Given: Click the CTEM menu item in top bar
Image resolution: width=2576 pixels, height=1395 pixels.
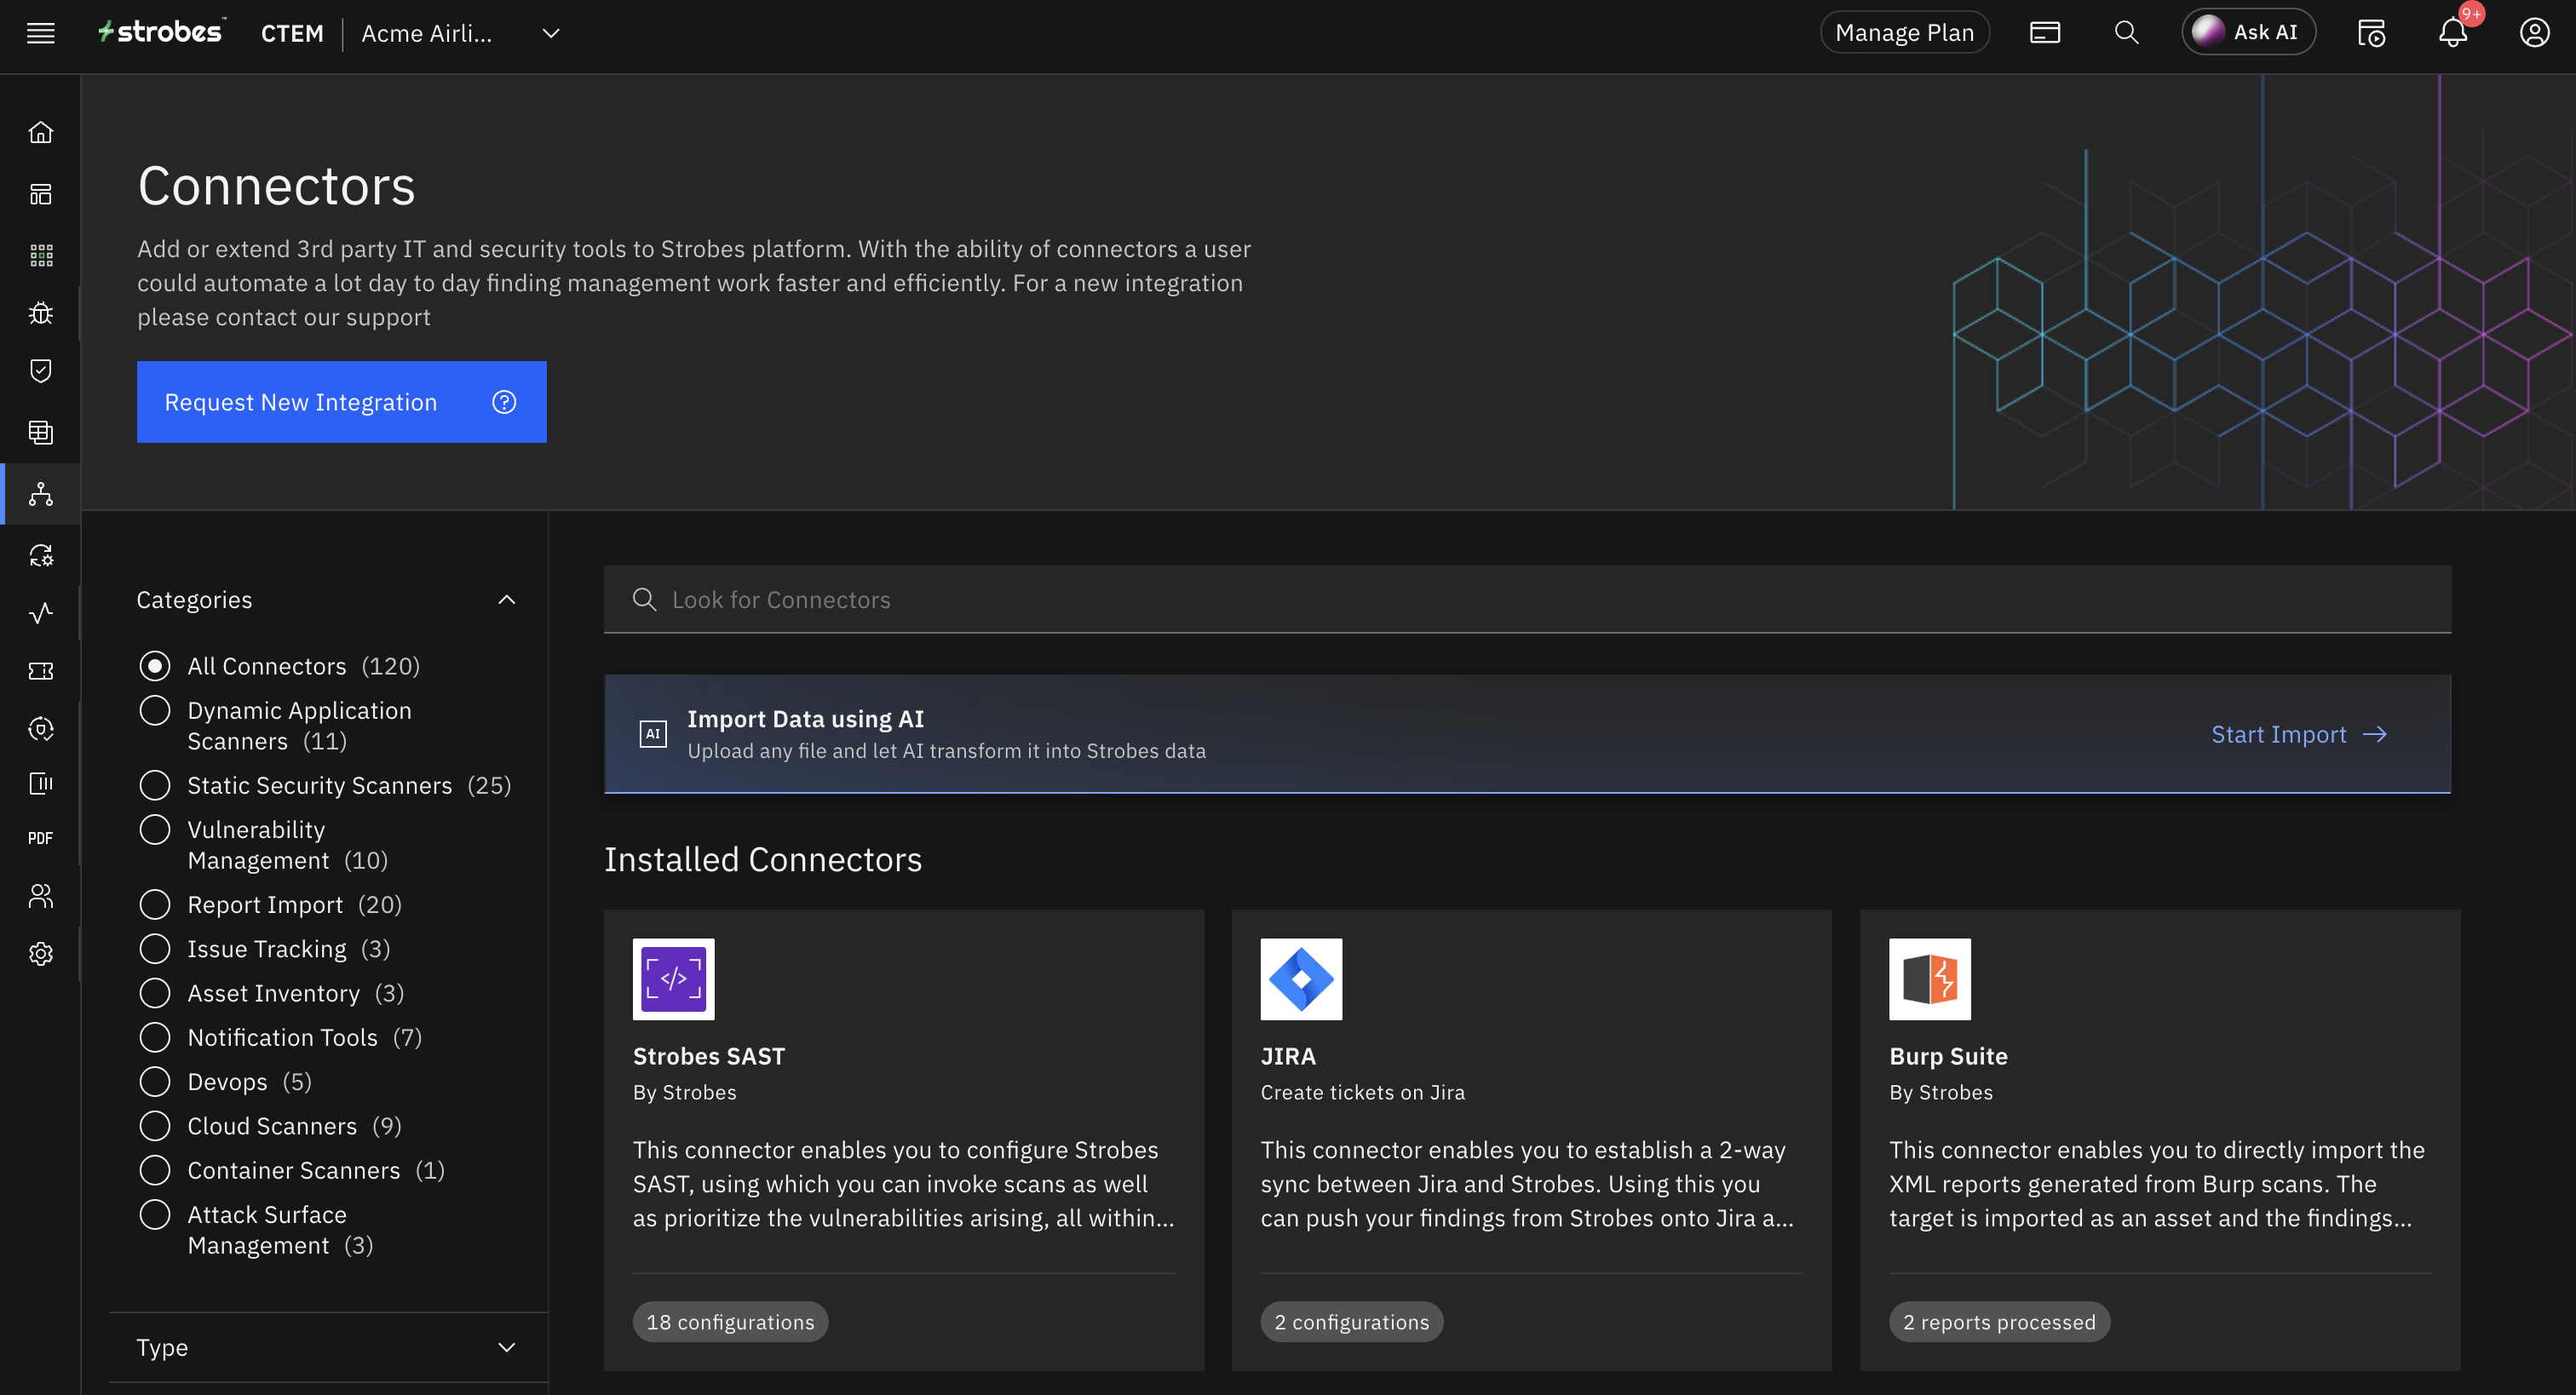Looking at the screenshot, I should click(x=292, y=33).
